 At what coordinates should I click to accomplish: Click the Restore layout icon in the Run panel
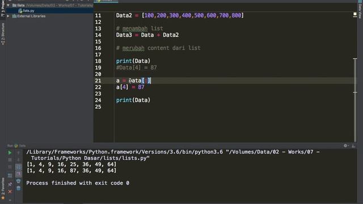pos(10,176)
